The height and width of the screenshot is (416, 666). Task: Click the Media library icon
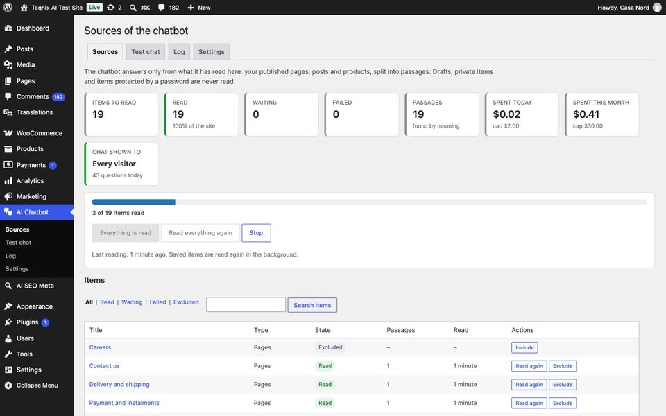[x=8, y=64]
